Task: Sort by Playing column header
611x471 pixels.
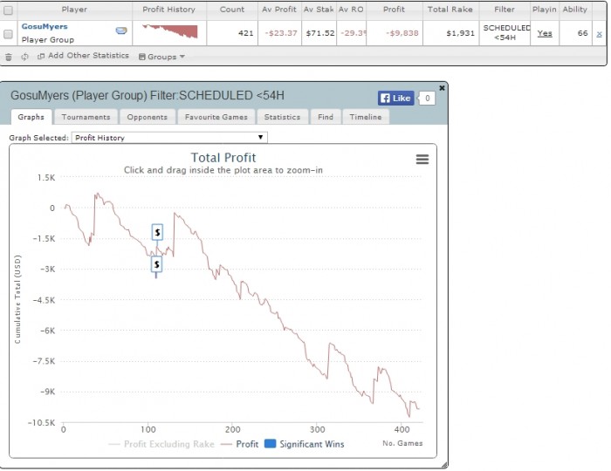Action: click(545, 10)
